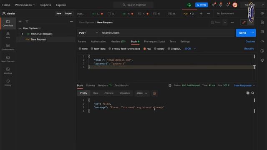This screenshot has width=267, height=150.
Task: Switch response view to Visualize
Action: (x=125, y=93)
